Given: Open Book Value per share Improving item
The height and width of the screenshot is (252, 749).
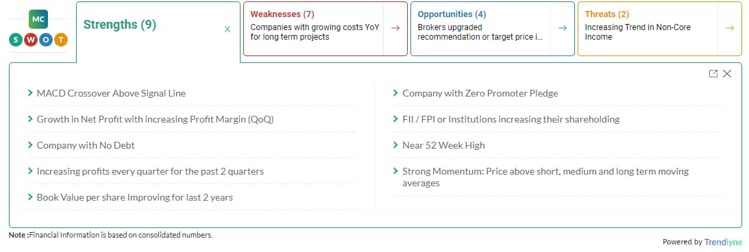Looking at the screenshot, I should click(192, 197).
